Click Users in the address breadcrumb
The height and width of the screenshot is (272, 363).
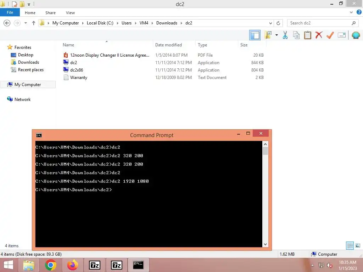[x=127, y=23]
